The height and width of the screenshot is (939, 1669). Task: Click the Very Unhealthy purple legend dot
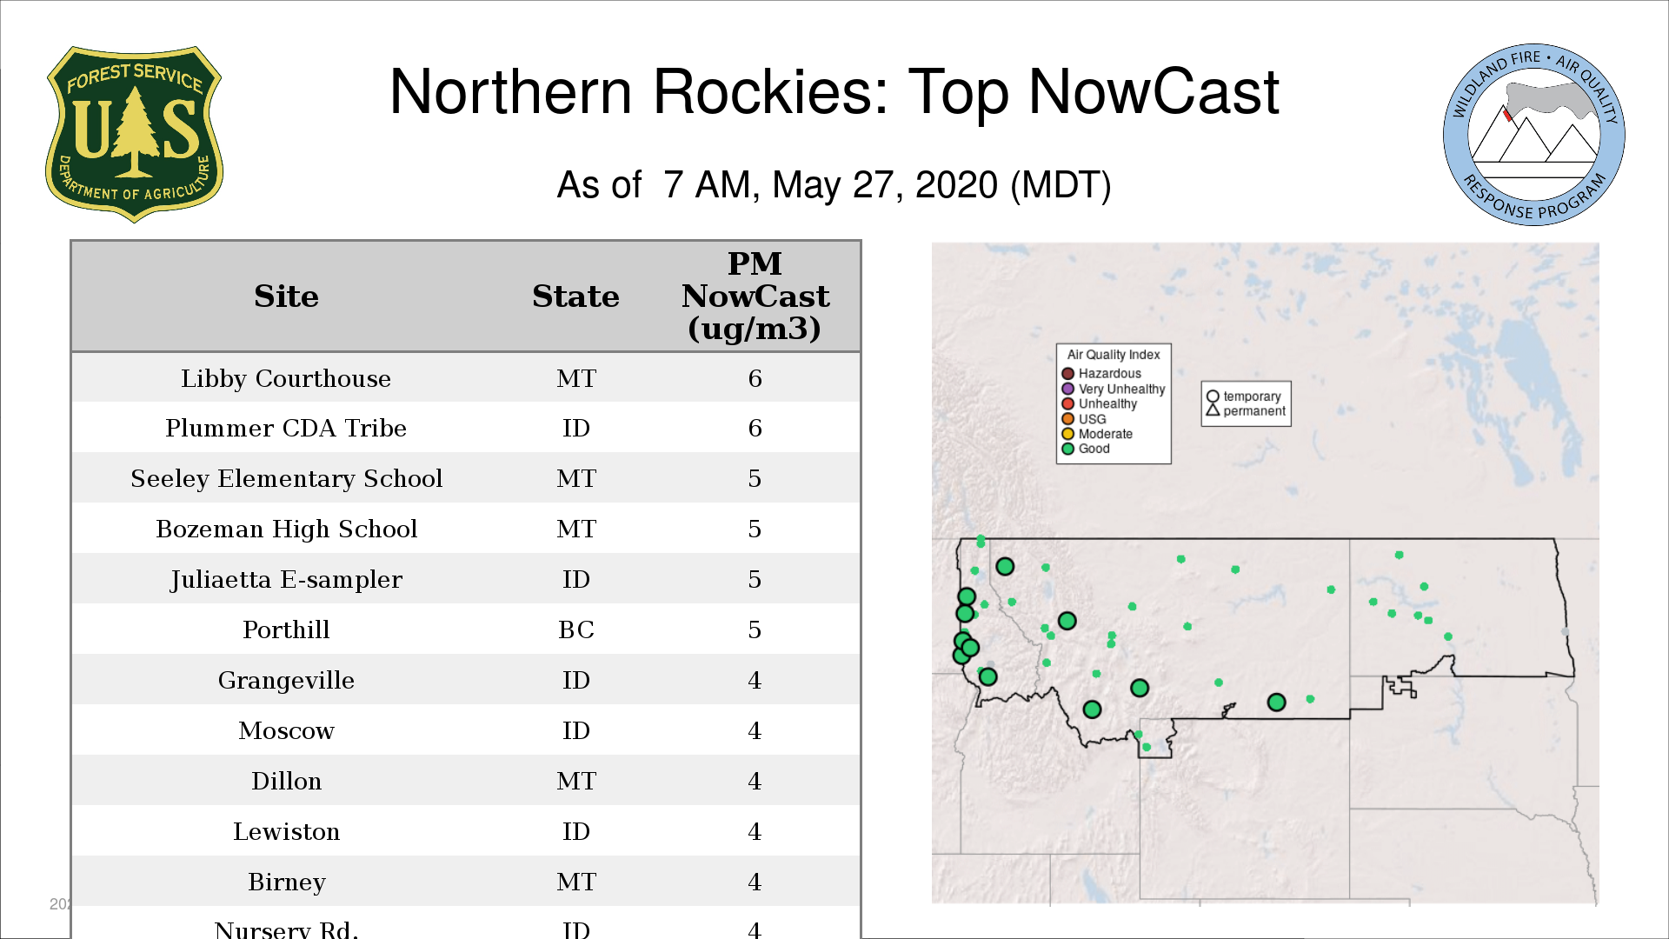pos(1067,389)
